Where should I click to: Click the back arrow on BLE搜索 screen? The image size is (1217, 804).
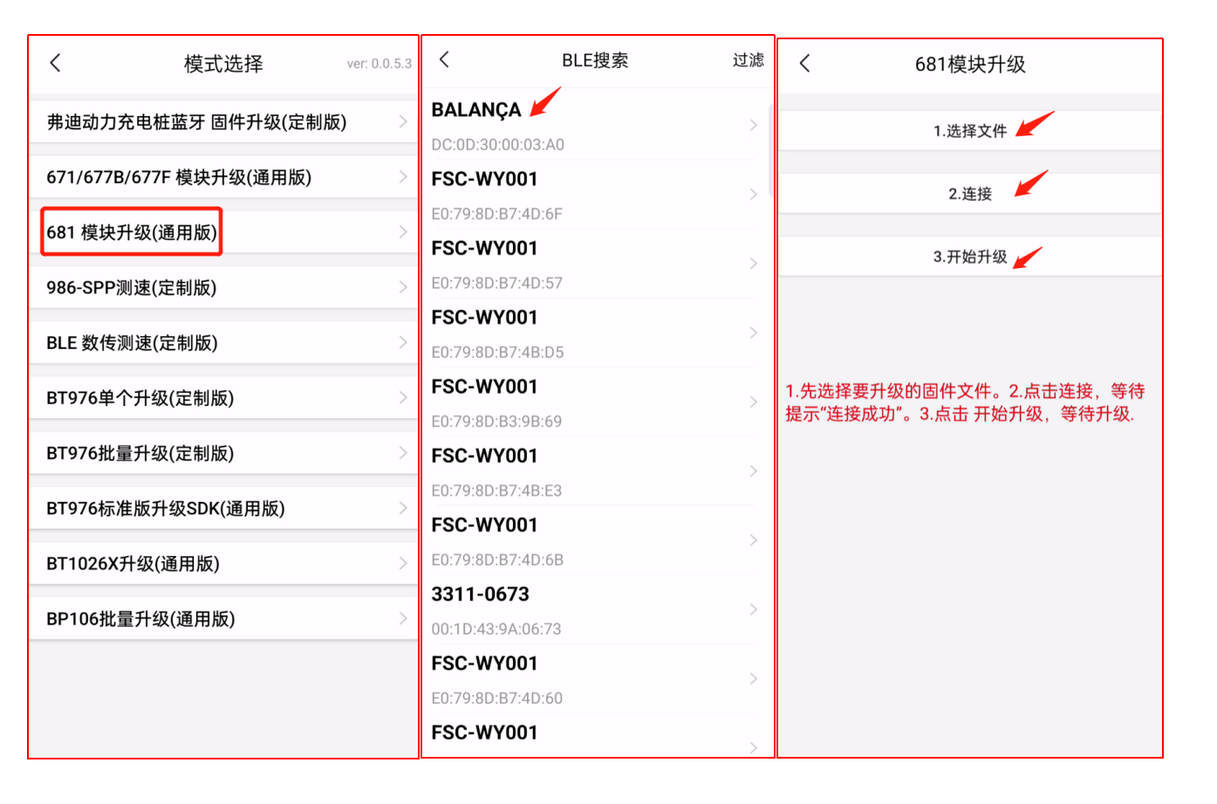click(445, 60)
